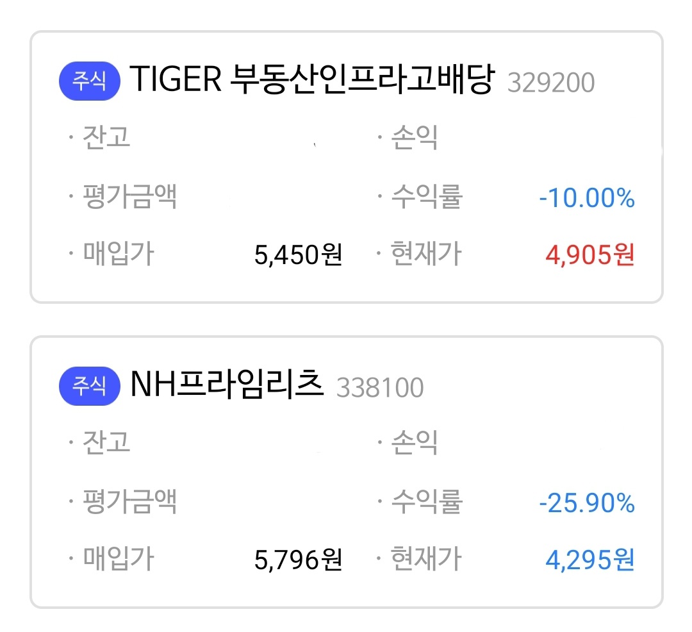Click the 평가금액 label in the TIGER card
The width and height of the screenshot is (692, 632).
(130, 197)
